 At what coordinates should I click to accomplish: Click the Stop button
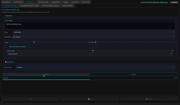point(90,99)
